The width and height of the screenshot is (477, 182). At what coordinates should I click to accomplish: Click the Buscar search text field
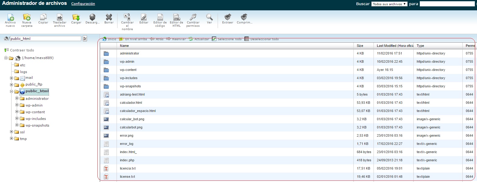[x=447, y=4]
